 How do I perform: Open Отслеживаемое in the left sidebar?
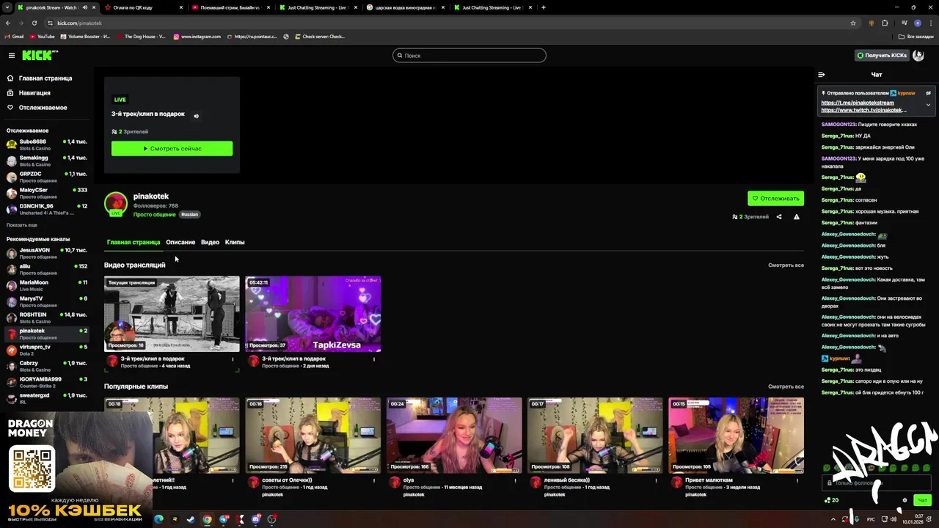[x=43, y=108]
